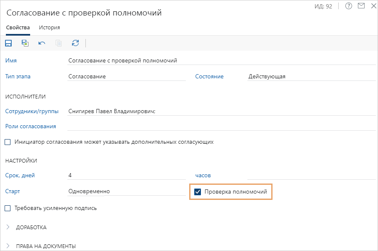
Task: Refresh the stage card using the toolbar icon
Action: point(75,43)
